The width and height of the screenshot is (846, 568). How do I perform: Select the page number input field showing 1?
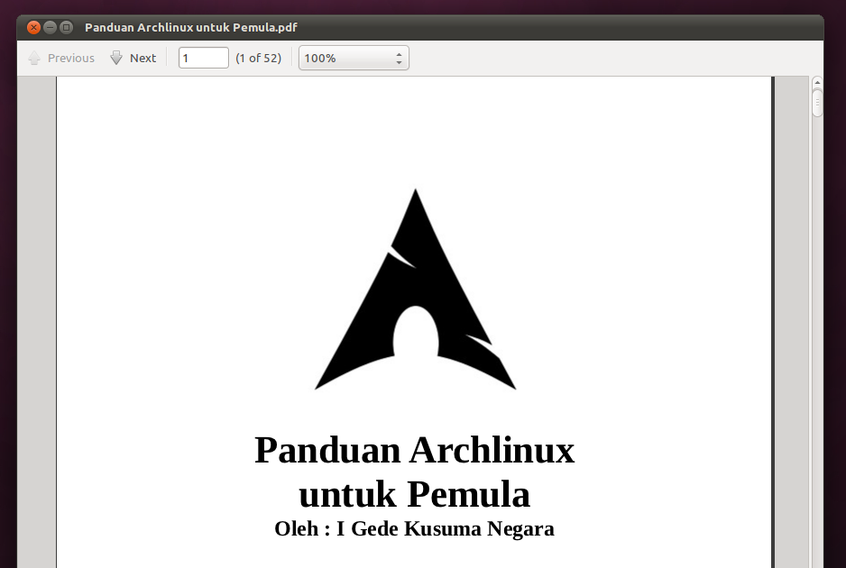point(203,57)
